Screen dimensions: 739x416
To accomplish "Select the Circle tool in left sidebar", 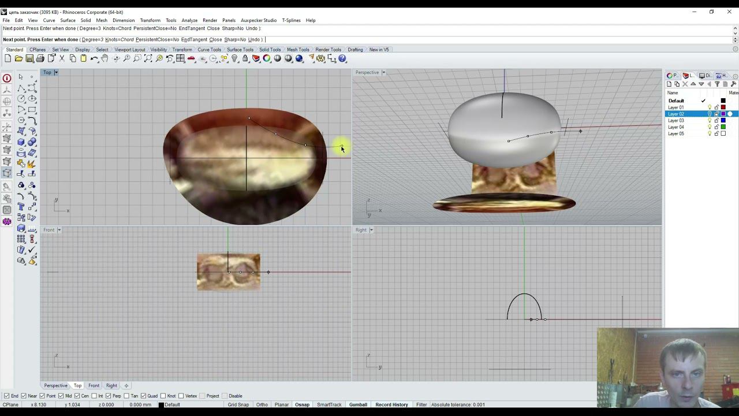I will 21,99.
